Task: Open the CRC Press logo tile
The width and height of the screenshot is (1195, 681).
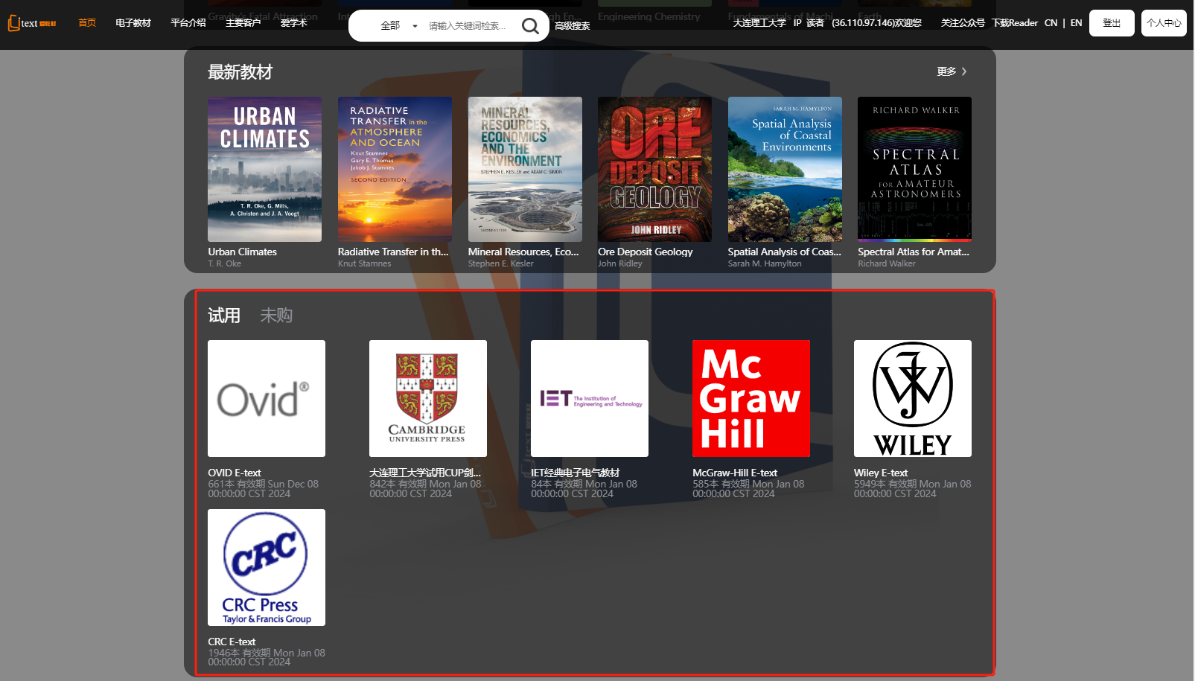Action: [x=266, y=567]
